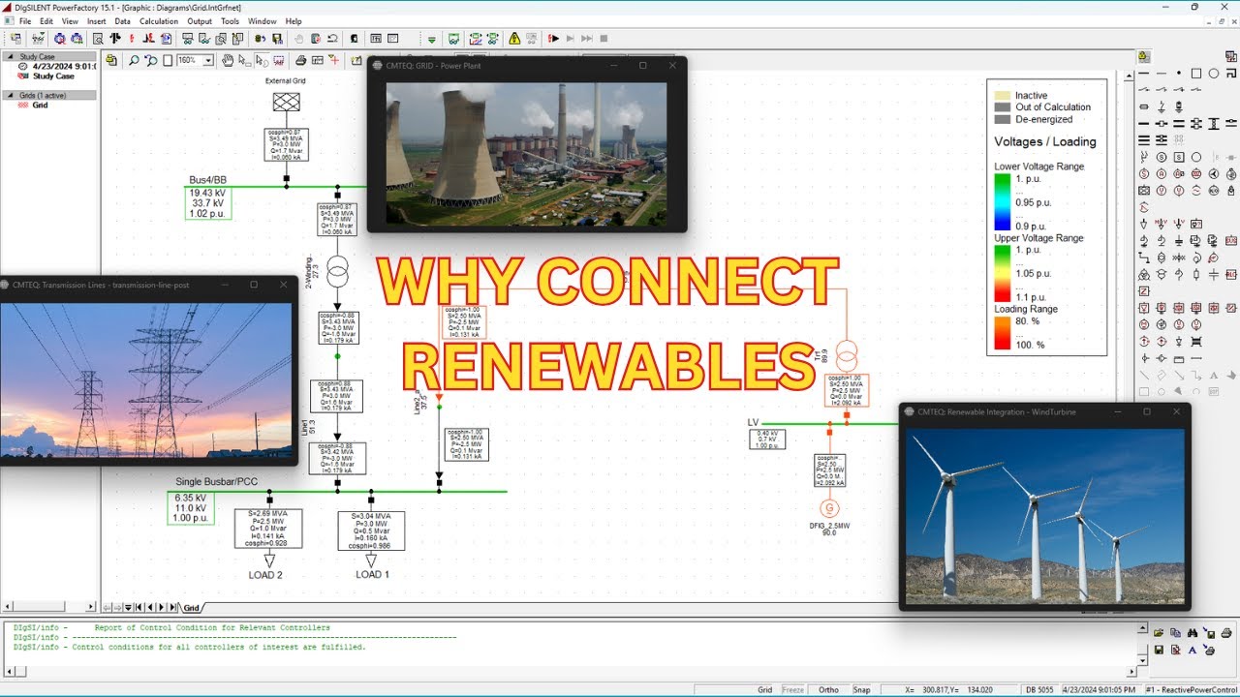Open the File menu

[x=25, y=21]
